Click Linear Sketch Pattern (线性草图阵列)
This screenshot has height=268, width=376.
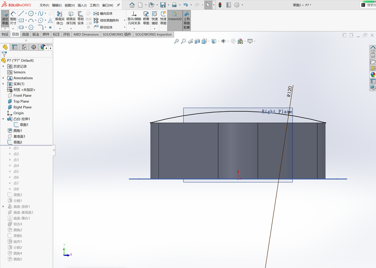coord(106,21)
